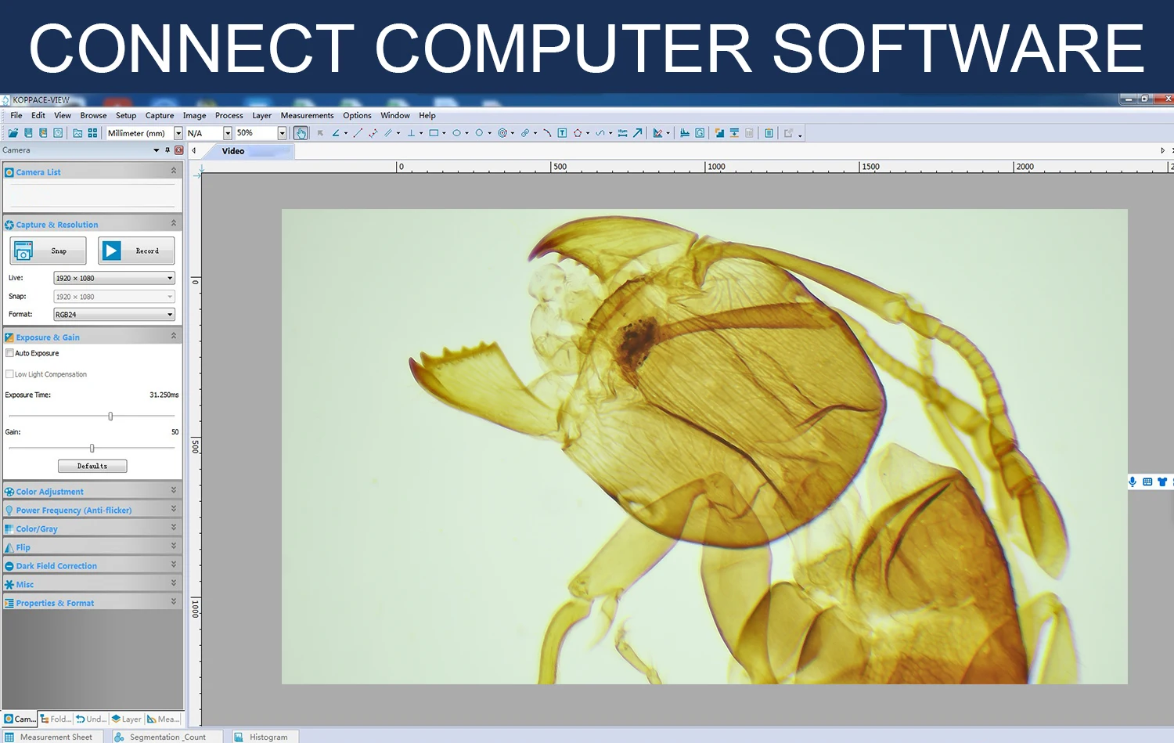Select the arrow annotation tool
The image size is (1174, 743).
coord(638,133)
